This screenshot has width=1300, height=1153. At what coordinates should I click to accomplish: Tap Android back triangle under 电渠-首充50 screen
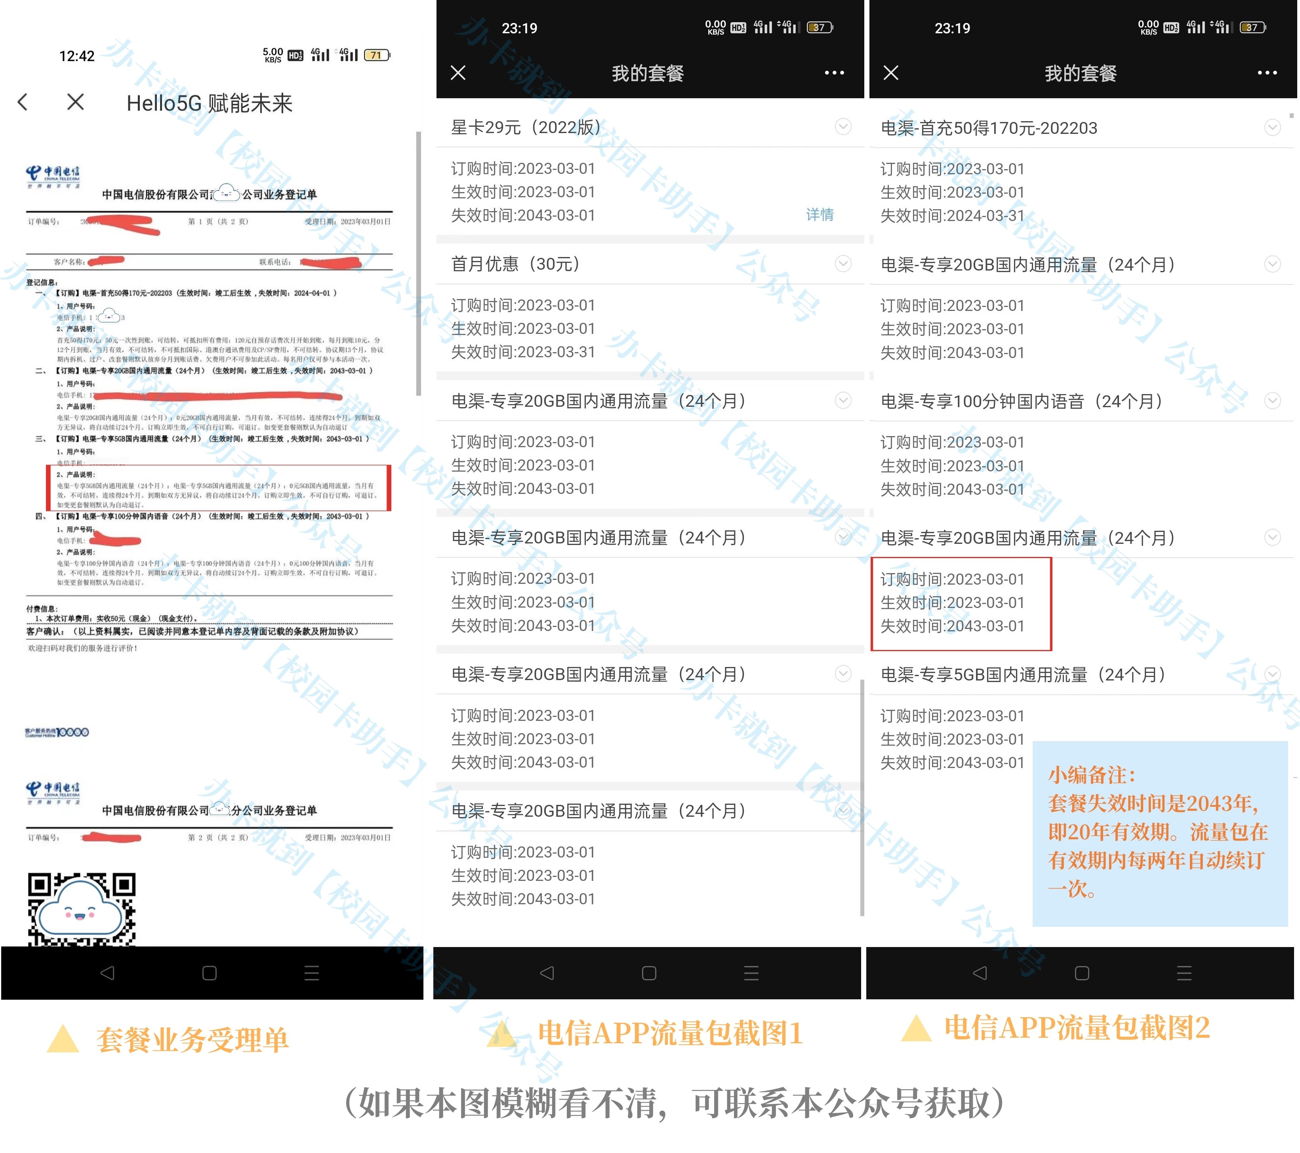980,973
